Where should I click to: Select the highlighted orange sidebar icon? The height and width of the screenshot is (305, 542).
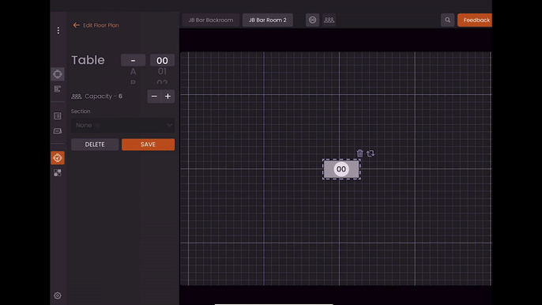tap(58, 158)
